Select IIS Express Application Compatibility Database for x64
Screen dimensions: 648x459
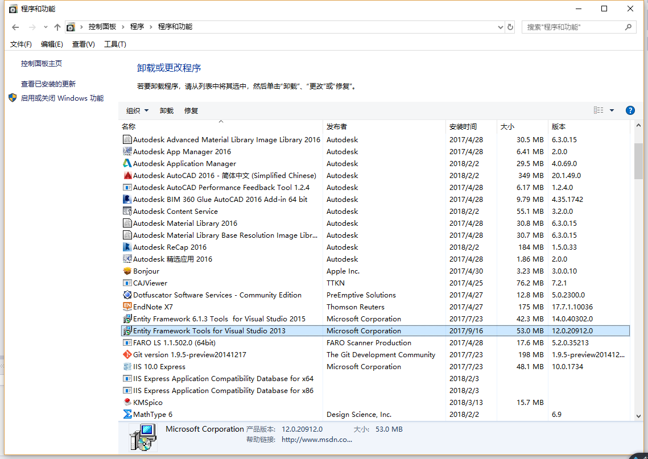coord(375,378)
